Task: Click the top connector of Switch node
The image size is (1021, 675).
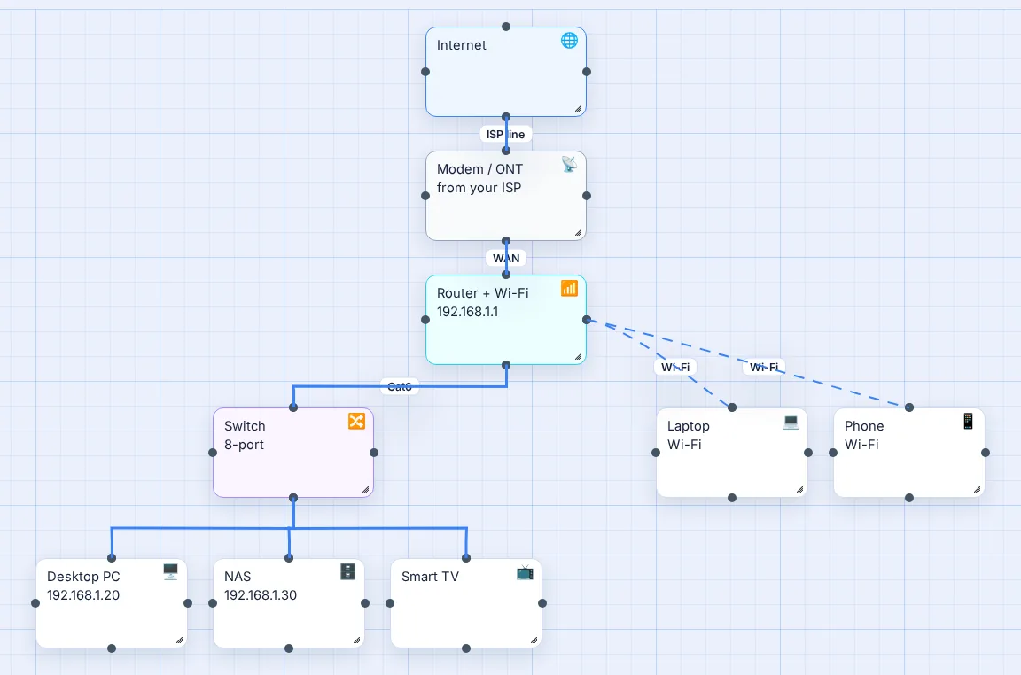Action: click(x=293, y=407)
